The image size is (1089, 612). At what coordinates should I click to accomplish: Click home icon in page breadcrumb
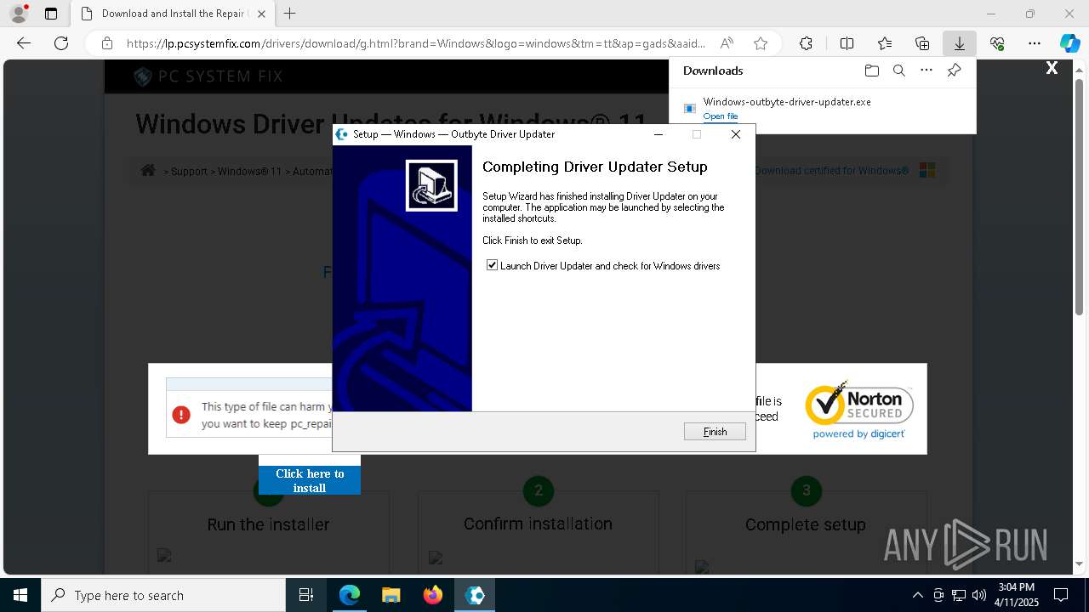[148, 170]
